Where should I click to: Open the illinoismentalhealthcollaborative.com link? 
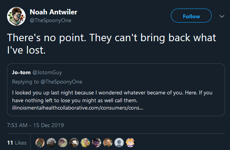pyautogui.click(x=77, y=108)
